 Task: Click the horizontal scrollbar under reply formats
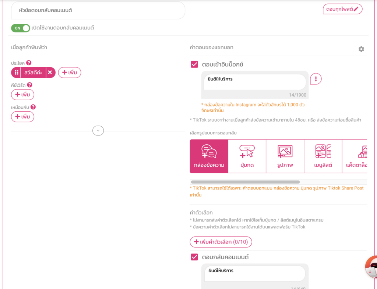(245, 182)
